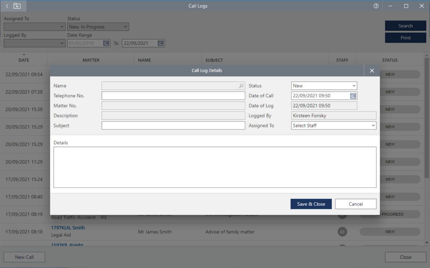Open the Date Range end calendar
This screenshot has width=430, height=268.
[x=160, y=43]
